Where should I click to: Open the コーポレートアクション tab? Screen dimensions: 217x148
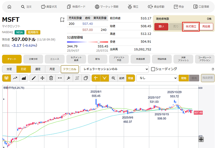pos(205,59)
